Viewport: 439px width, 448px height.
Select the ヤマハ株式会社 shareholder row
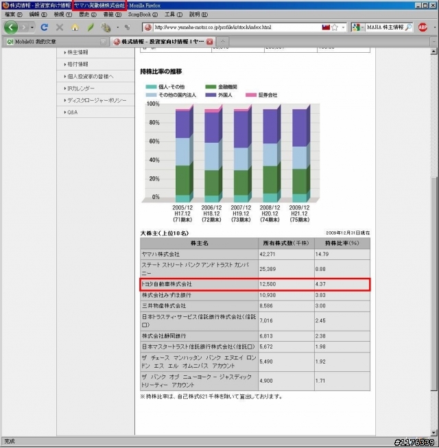(x=255, y=255)
